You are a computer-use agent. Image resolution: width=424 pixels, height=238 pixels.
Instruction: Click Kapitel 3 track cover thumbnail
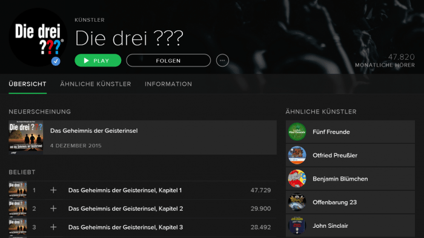click(x=18, y=227)
